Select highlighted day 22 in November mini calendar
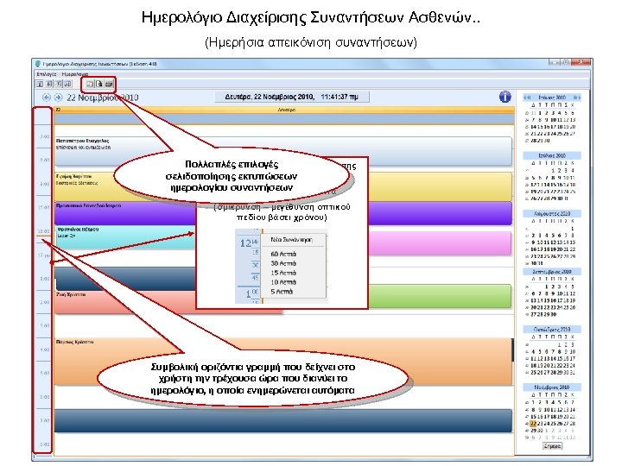Screen dimensions: 622x466 534,424
